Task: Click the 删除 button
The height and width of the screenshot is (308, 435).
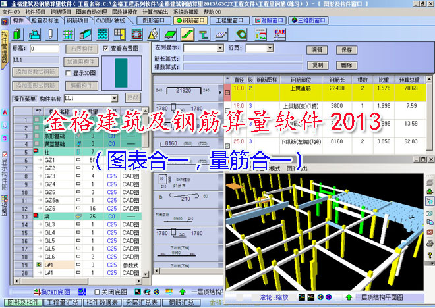Action: (347, 65)
